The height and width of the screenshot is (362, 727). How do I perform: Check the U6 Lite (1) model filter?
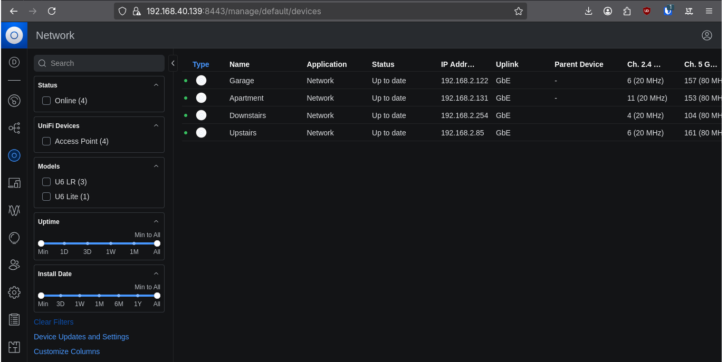pos(46,197)
